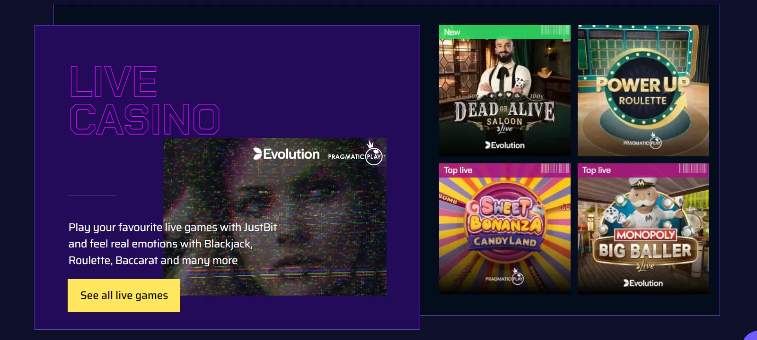The height and width of the screenshot is (340, 757).
Task: Click the live casino banner face image
Action: (275, 217)
